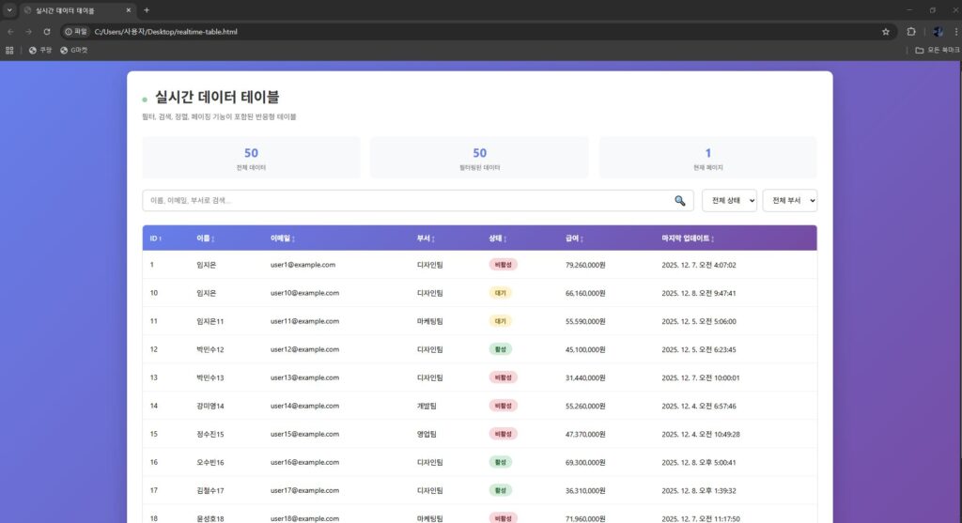The width and height of the screenshot is (962, 523).
Task: Click user1@example.com email cell
Action: click(x=303, y=265)
